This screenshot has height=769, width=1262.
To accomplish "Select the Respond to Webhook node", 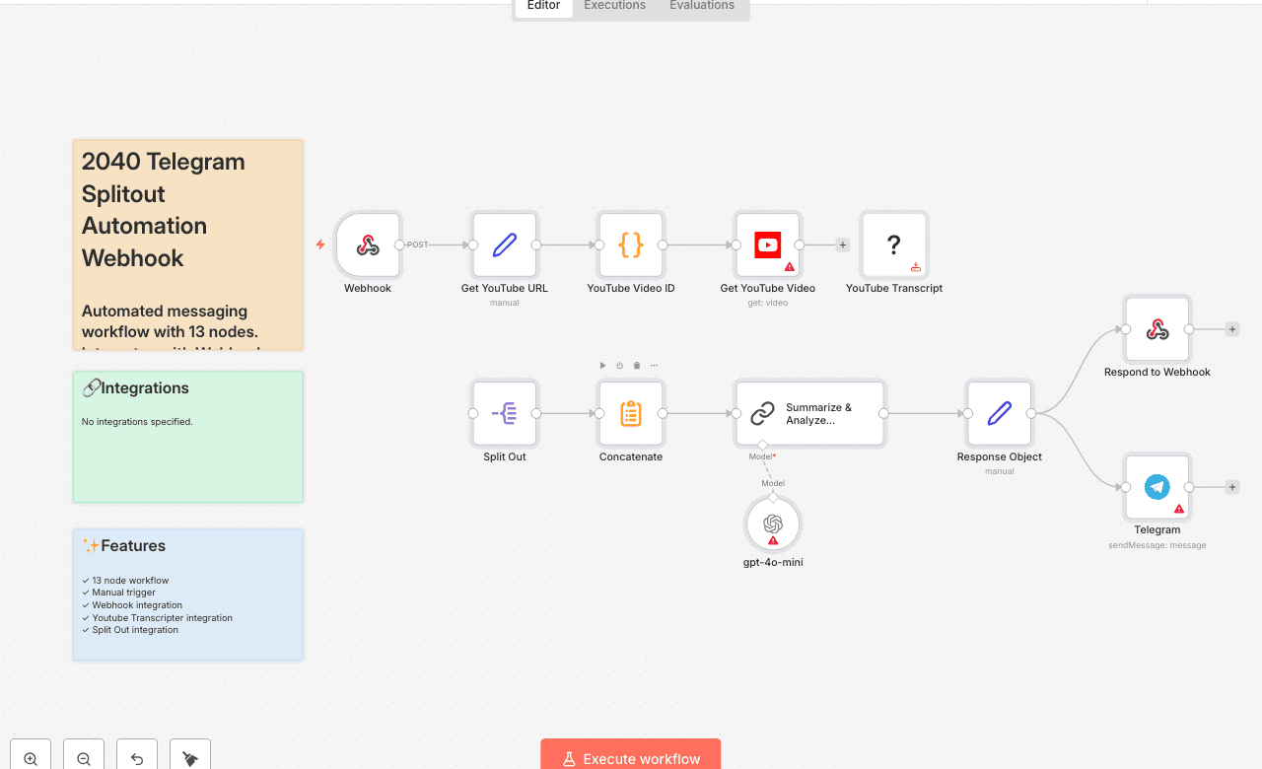I will coord(1157,328).
